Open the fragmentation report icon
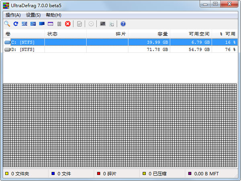The width and height of the screenshot is (241, 181). click(x=79, y=24)
